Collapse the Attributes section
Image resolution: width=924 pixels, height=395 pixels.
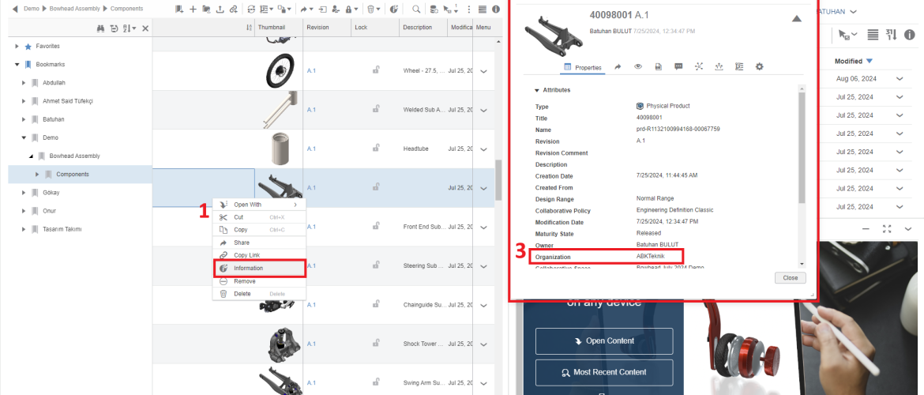(538, 90)
